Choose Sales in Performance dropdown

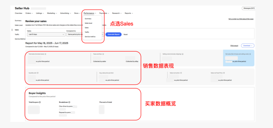[x=87, y=28]
